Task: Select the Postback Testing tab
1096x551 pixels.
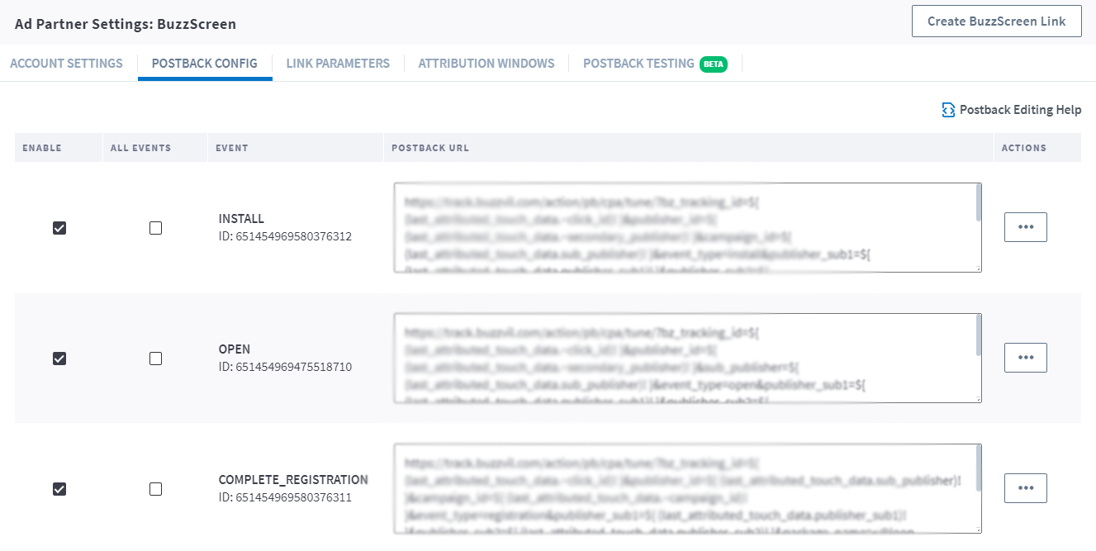Action: click(x=638, y=64)
